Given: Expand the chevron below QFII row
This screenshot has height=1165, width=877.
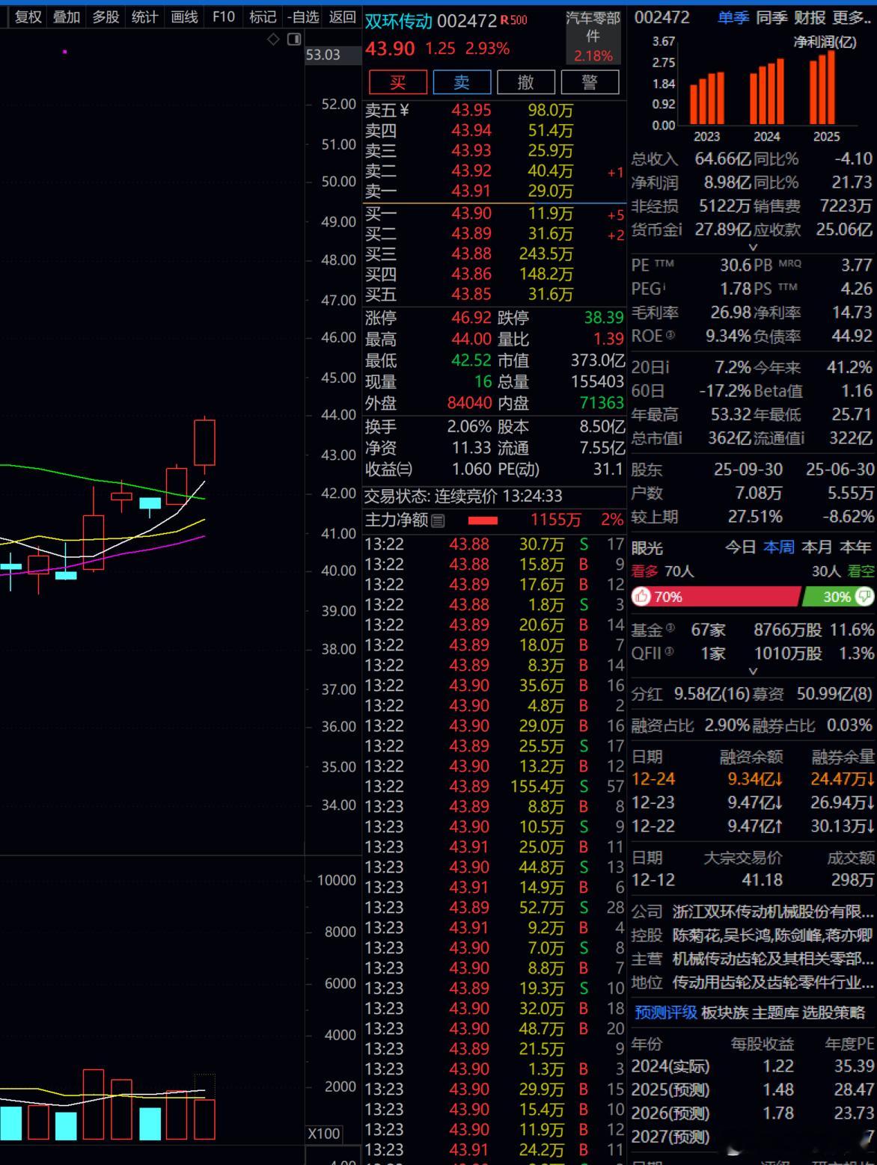Looking at the screenshot, I should coord(754,671).
